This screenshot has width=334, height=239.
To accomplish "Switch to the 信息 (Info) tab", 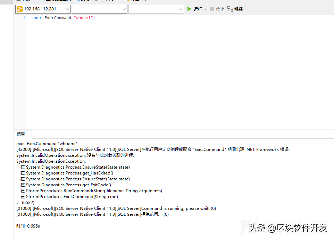I will coord(21,134).
